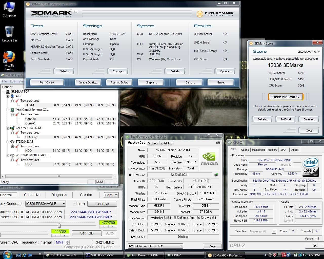Image resolution: width=324 pixels, height=259 pixels.
Task: Click the GPU-Z title bar icon
Action: (128, 137)
